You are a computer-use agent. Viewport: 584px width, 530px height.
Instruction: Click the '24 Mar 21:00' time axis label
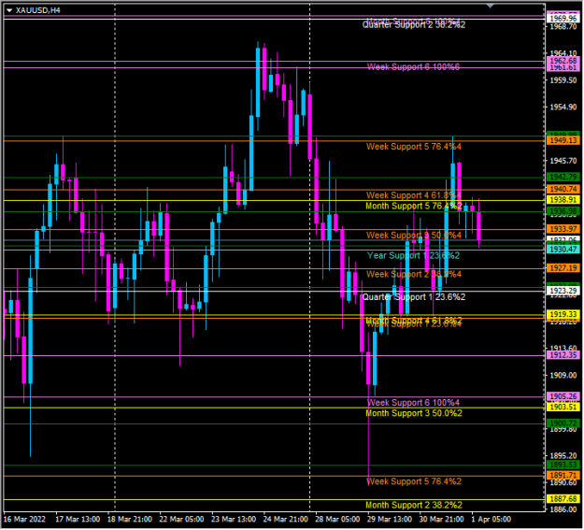[286, 520]
